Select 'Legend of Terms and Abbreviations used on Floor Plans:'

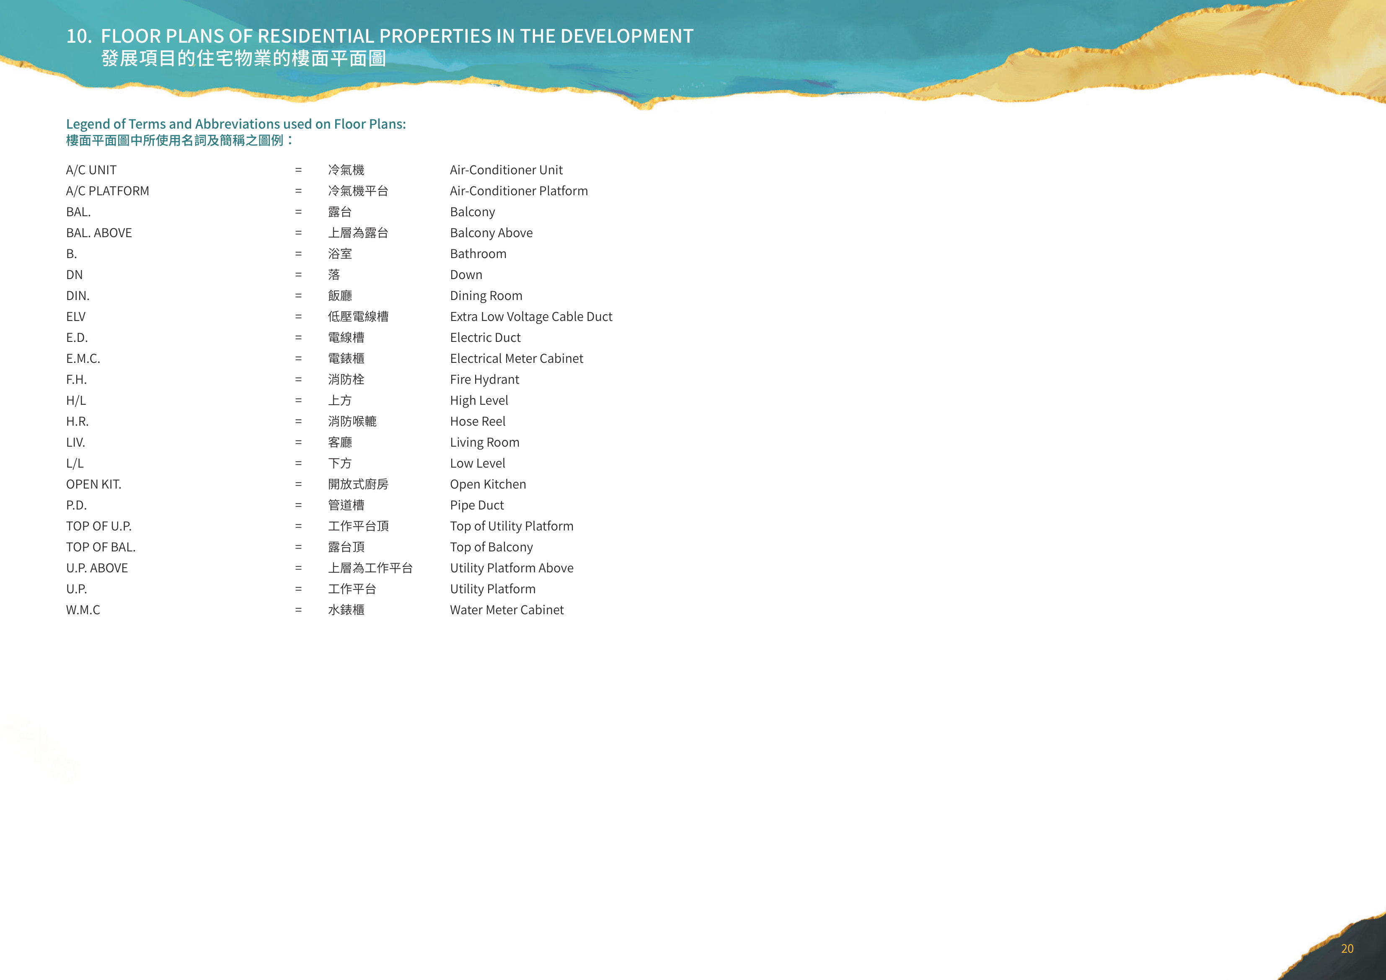tap(236, 124)
